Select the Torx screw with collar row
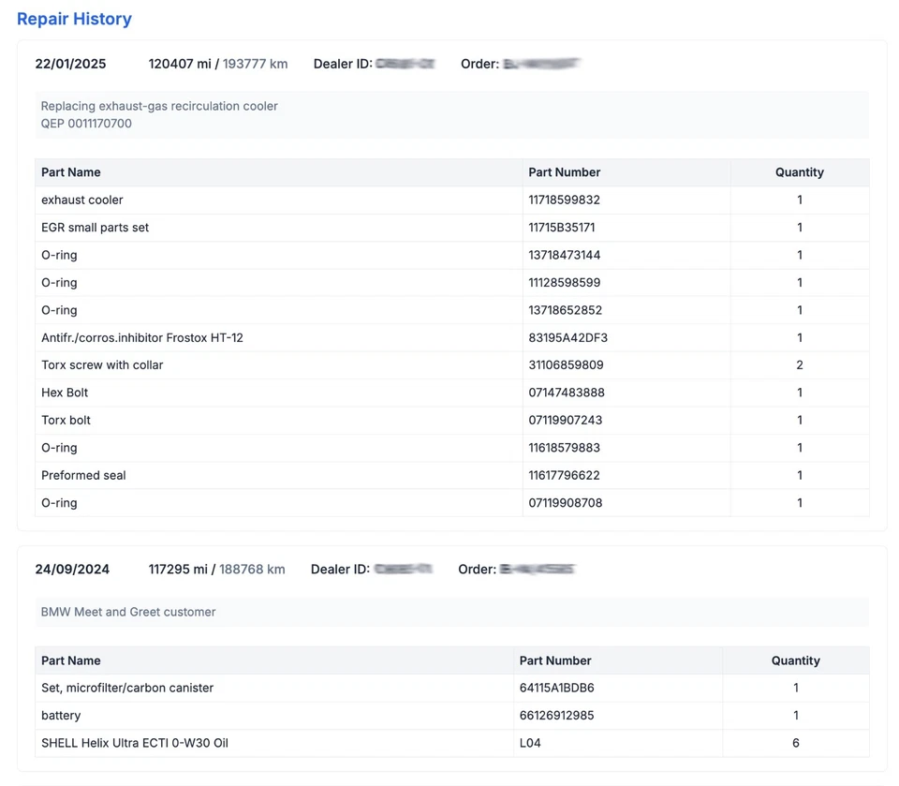Viewport: 899px width, 786px height. click(101, 364)
